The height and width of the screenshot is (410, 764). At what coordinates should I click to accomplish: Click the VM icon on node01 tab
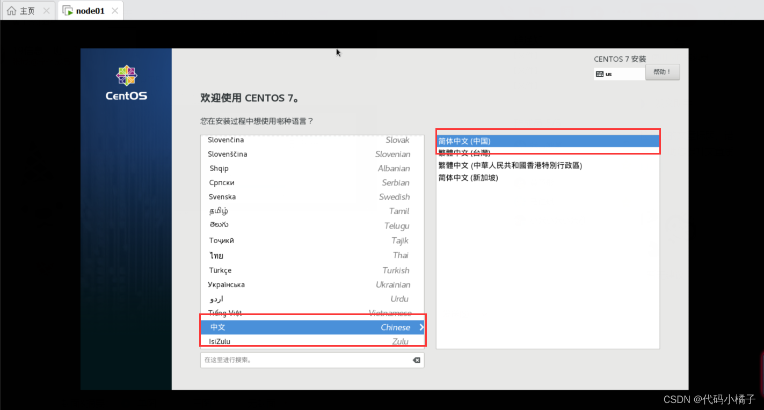pyautogui.click(x=68, y=11)
